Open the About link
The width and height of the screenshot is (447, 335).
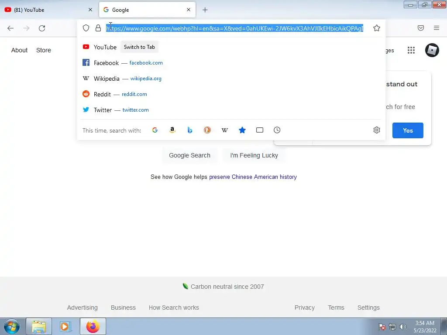point(19,50)
